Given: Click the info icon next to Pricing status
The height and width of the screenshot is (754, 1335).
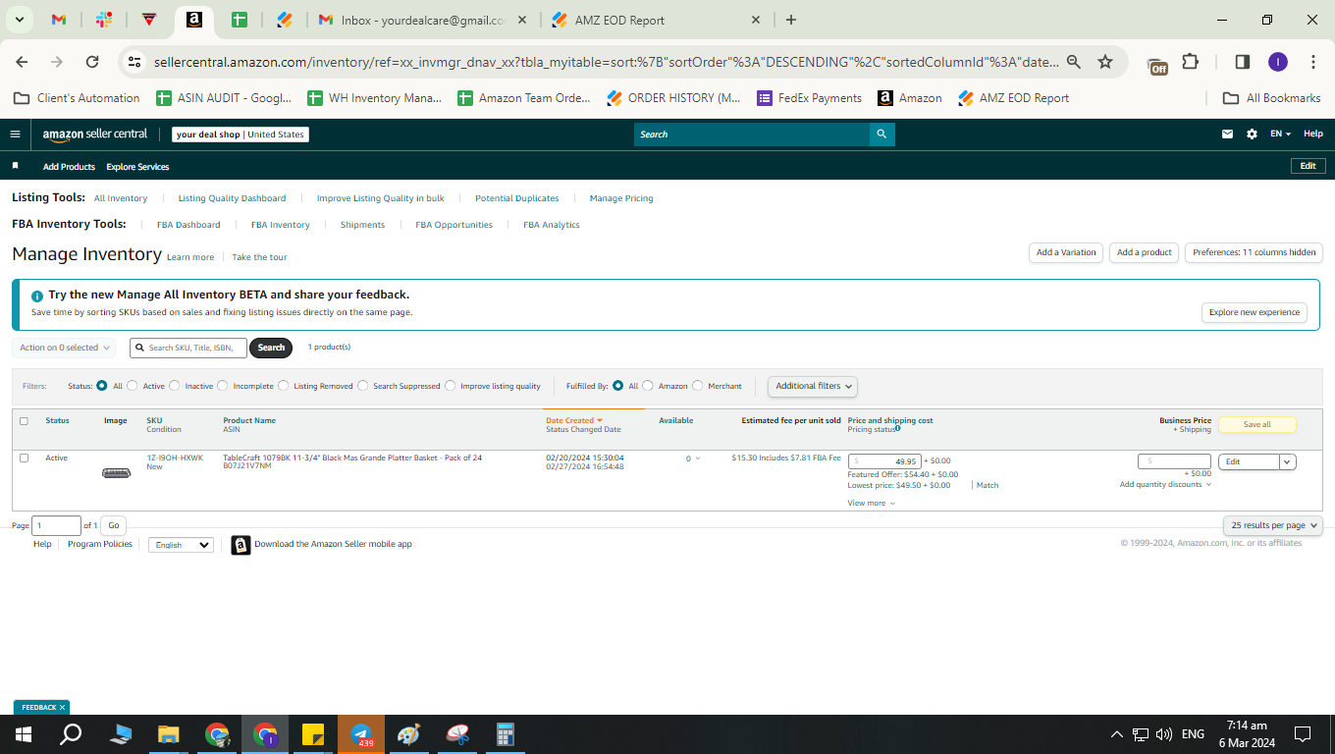Looking at the screenshot, I should click(x=898, y=428).
